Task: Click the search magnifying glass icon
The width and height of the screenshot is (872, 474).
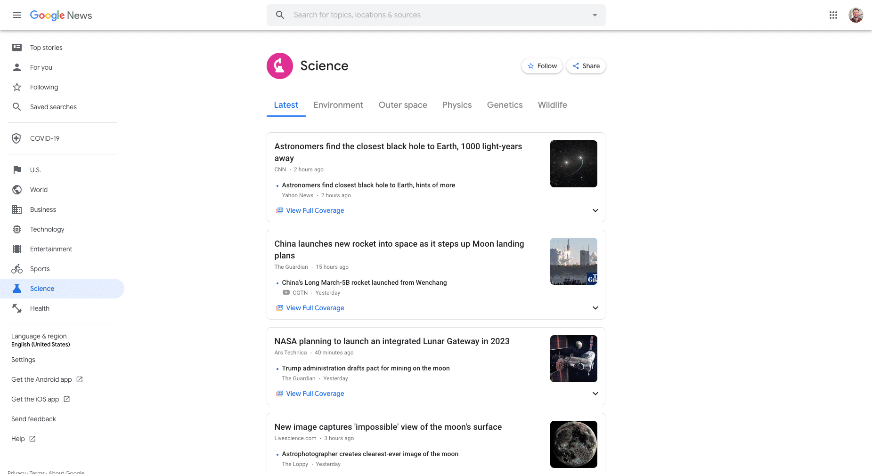Action: [x=280, y=15]
